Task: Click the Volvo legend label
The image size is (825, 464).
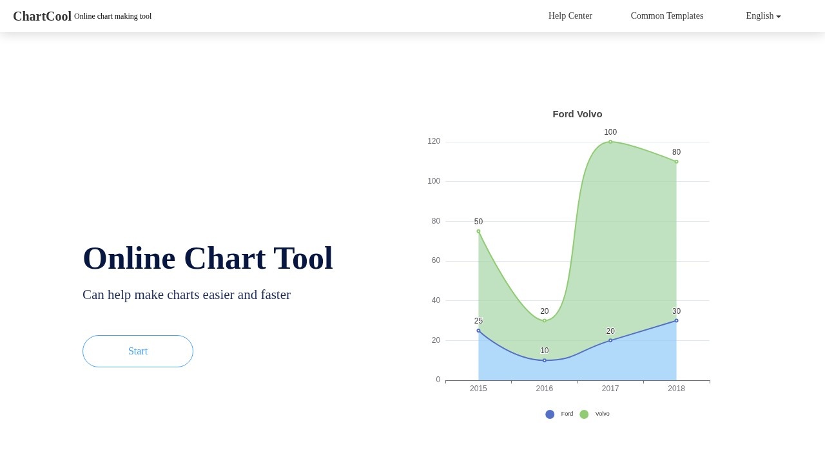Action: pyautogui.click(x=602, y=414)
